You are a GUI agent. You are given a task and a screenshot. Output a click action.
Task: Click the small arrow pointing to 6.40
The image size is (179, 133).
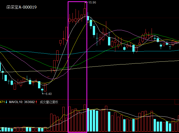click(44, 94)
